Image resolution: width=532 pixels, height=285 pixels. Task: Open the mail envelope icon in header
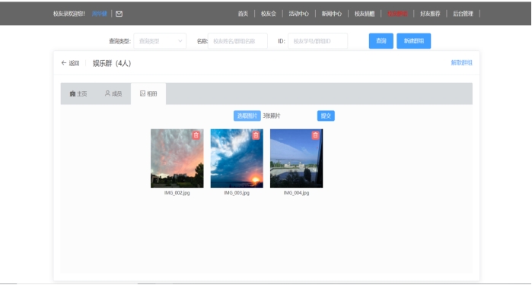(x=119, y=14)
